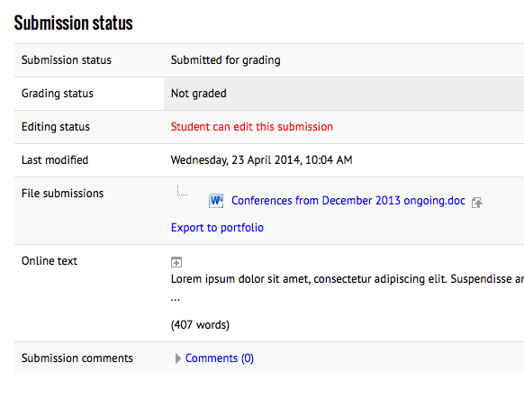Click the Submission comments row label
The width and height of the screenshot is (524, 399).
pyautogui.click(x=77, y=358)
